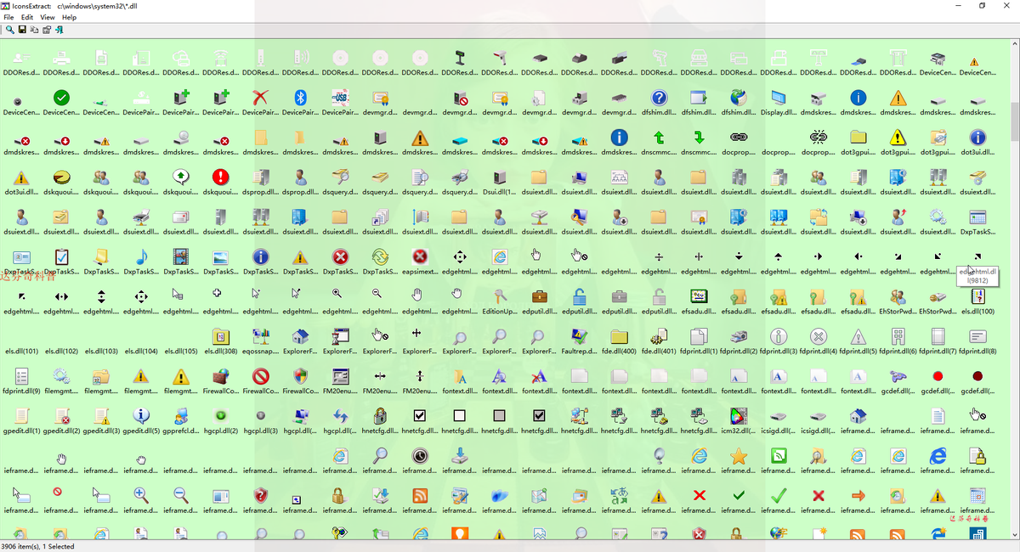Select the large green checkmark ieframe icon
Screen dimensions: 1020x552
778,496
